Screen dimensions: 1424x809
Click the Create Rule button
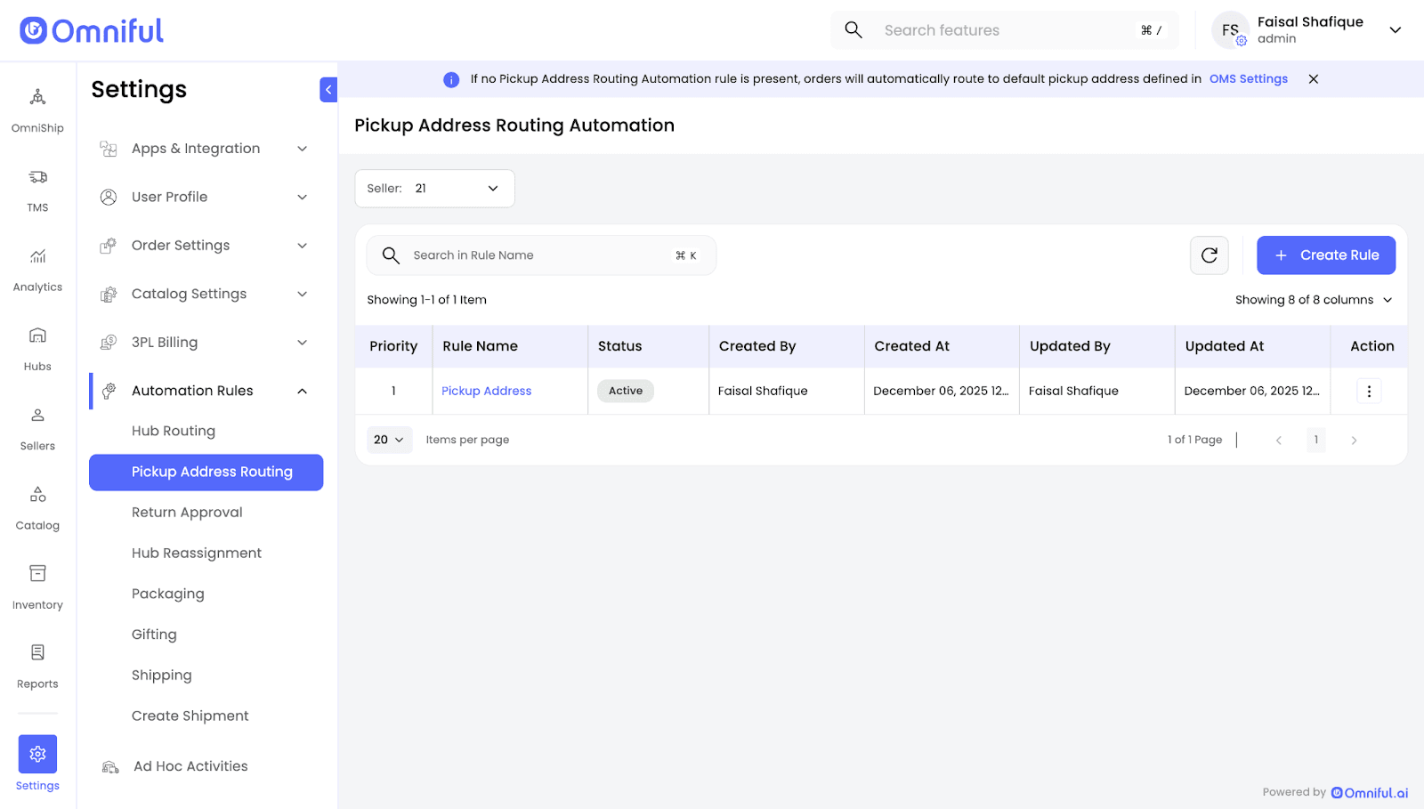[x=1325, y=255]
